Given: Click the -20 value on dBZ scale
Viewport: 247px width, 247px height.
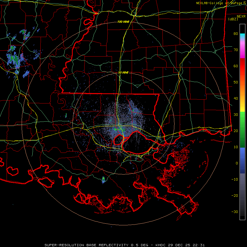Looking at the screenshot, I should (235, 195).
